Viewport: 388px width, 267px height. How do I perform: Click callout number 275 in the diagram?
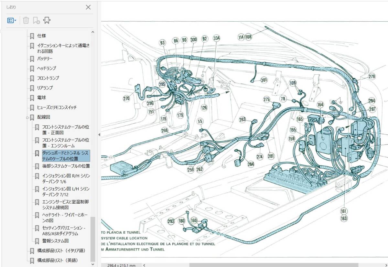coord(266,100)
